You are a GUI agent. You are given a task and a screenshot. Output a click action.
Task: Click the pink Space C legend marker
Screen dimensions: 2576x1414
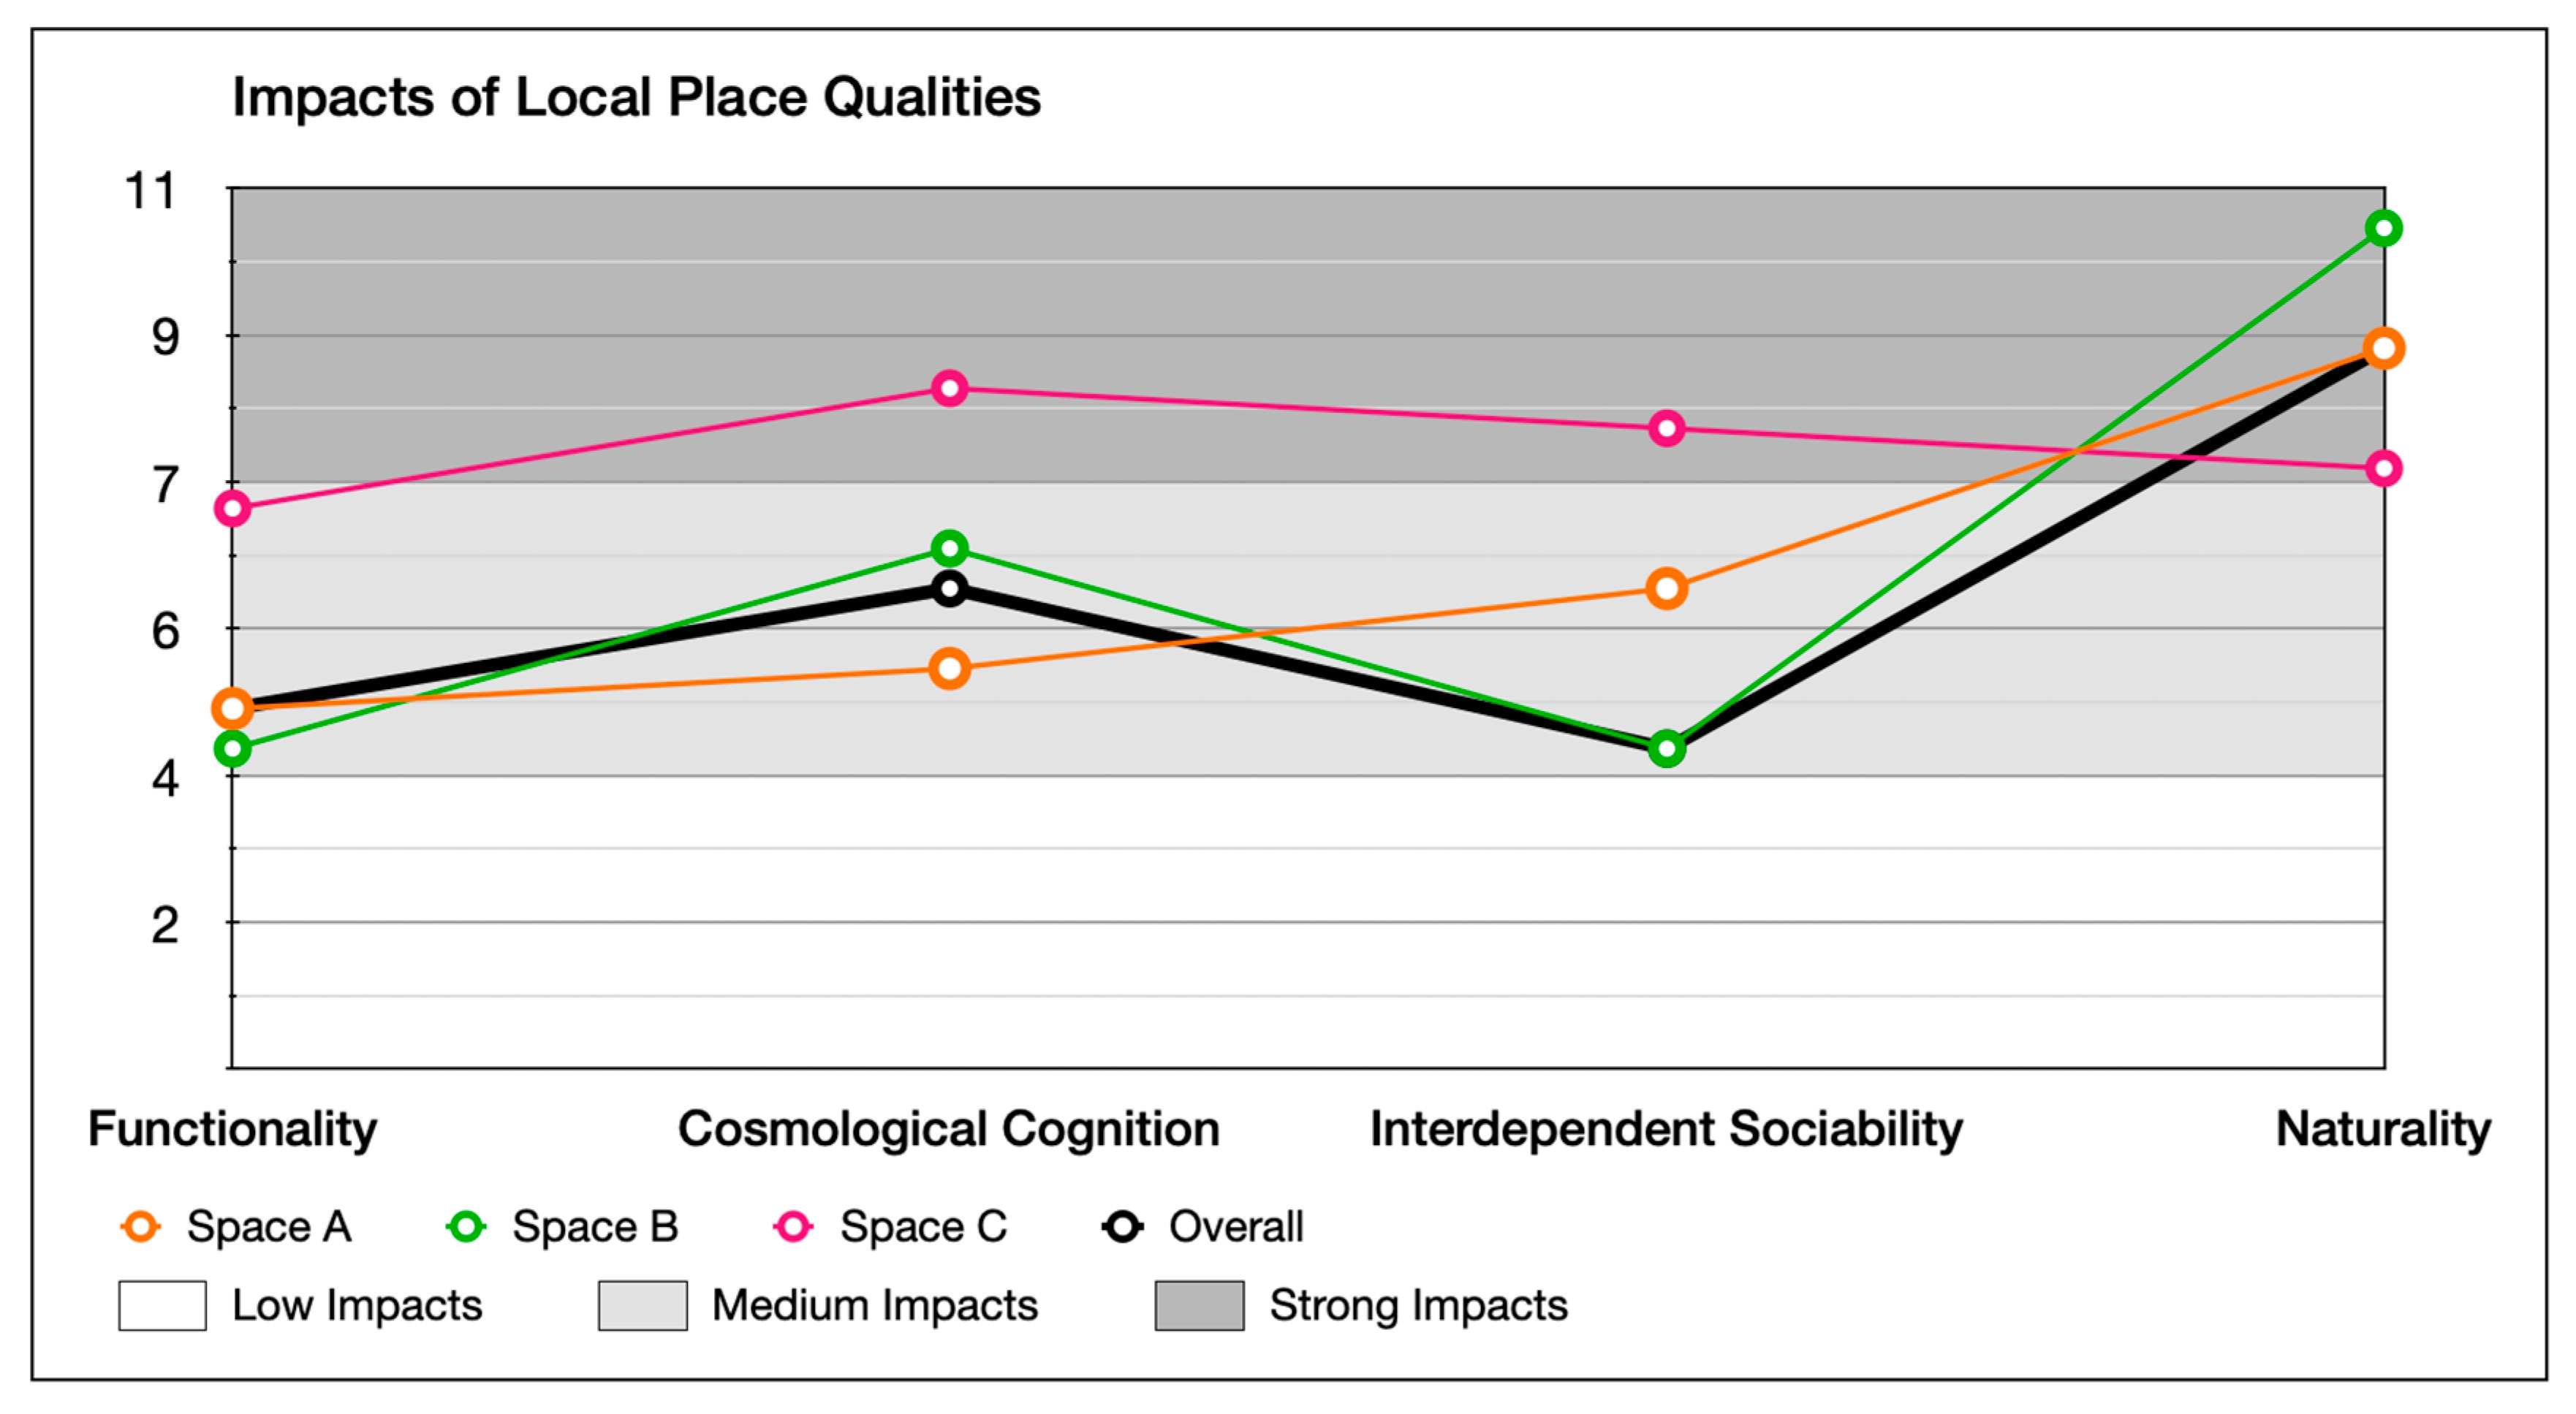tap(793, 1226)
